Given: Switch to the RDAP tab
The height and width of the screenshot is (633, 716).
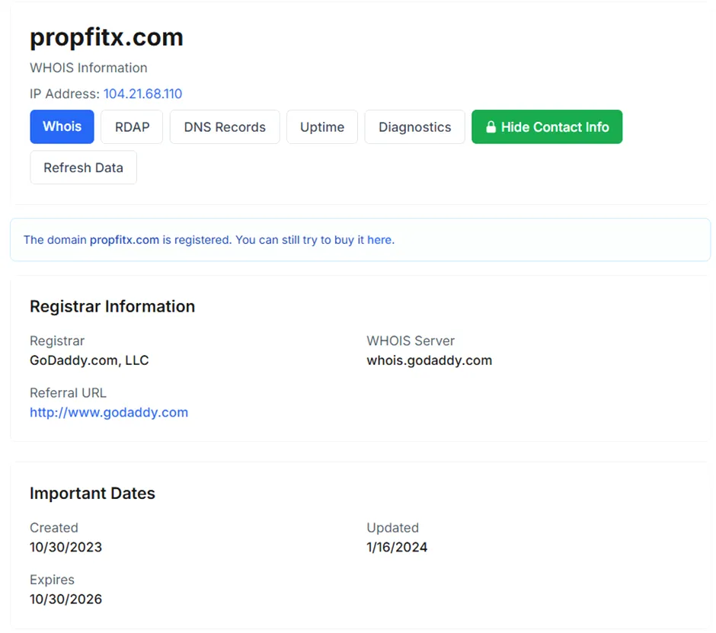Looking at the screenshot, I should (x=132, y=126).
